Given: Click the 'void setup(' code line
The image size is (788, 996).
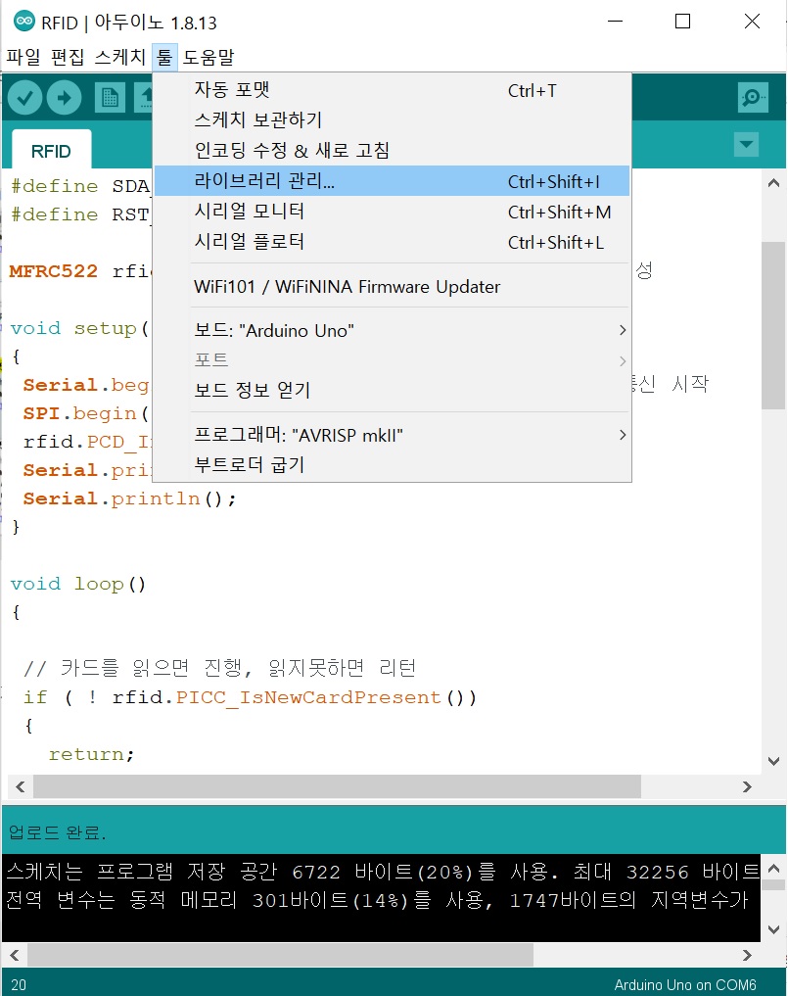Looking at the screenshot, I should [79, 328].
